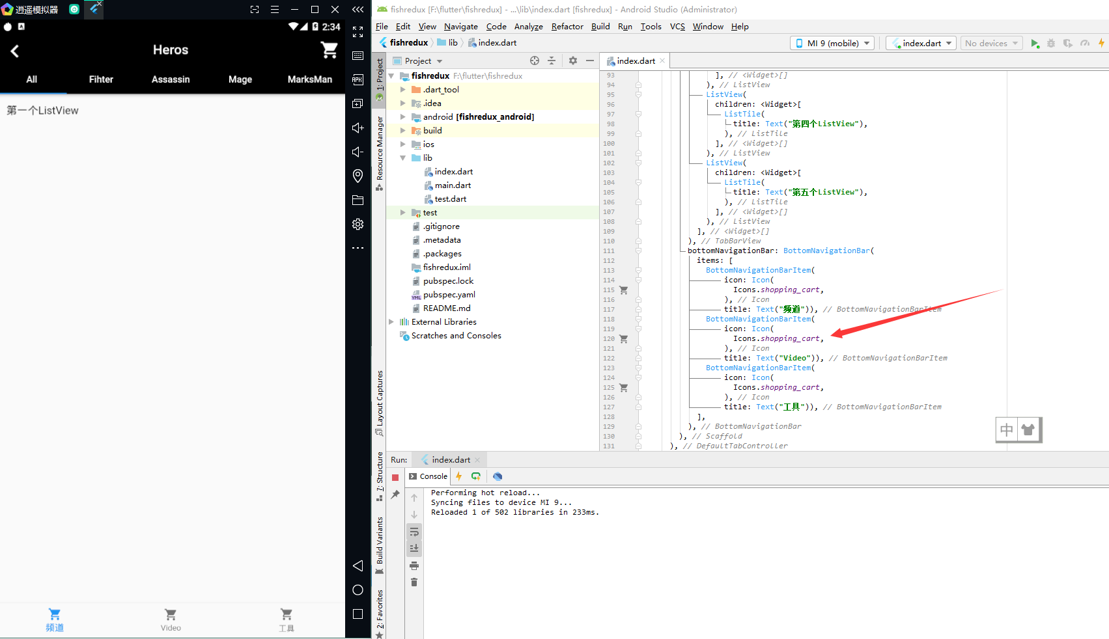
Task: Collapse the fishredux root folder
Action: (391, 76)
